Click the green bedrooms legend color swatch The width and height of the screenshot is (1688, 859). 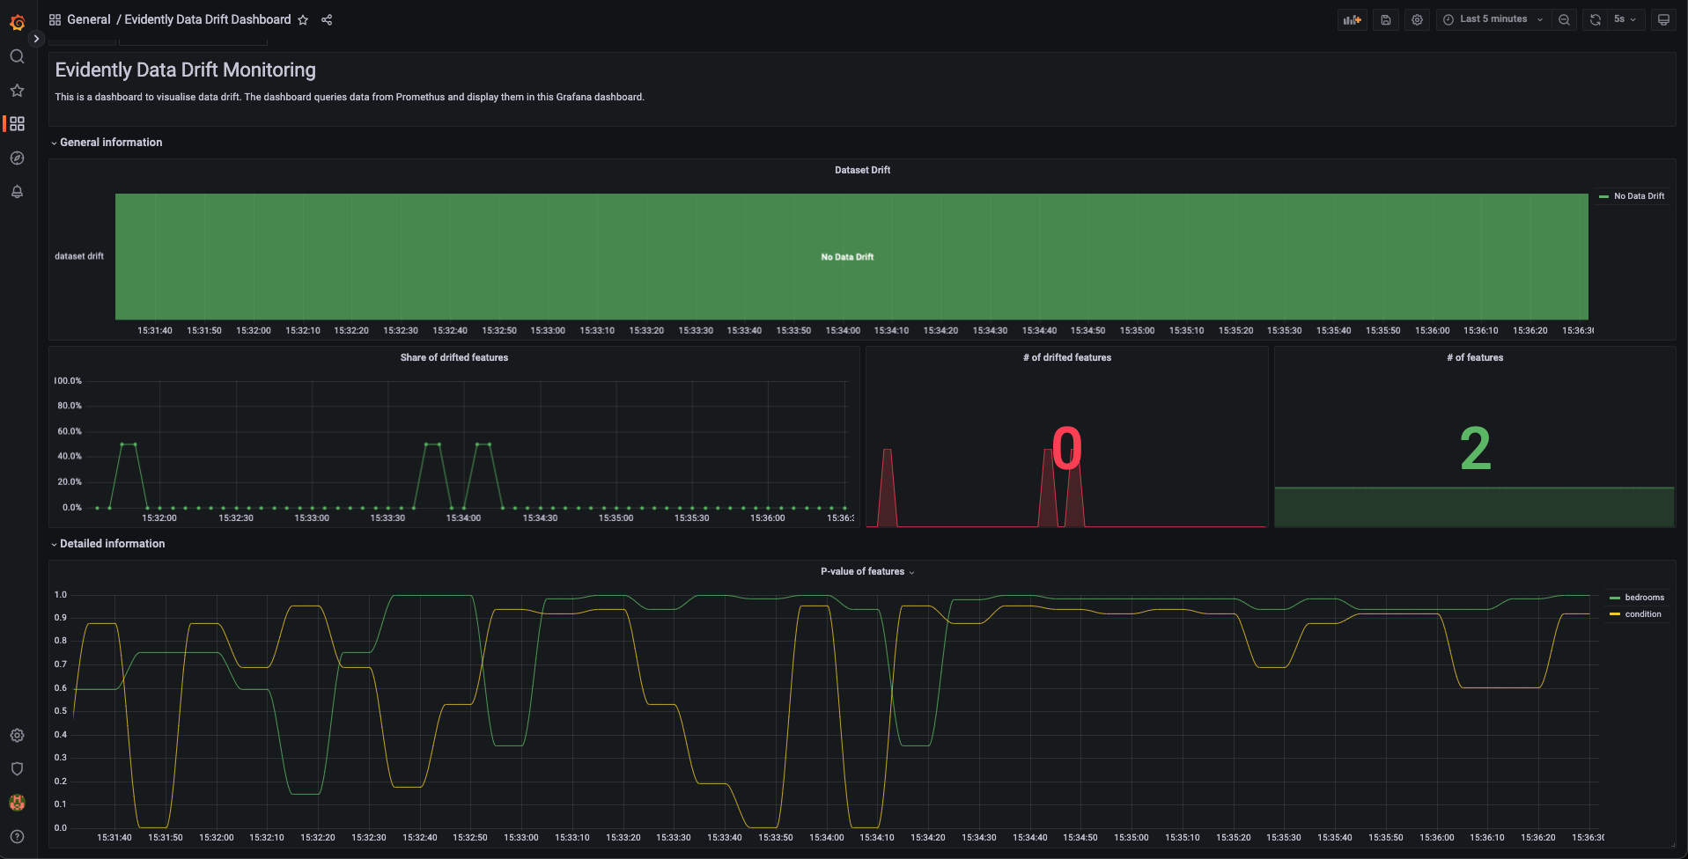click(1615, 598)
